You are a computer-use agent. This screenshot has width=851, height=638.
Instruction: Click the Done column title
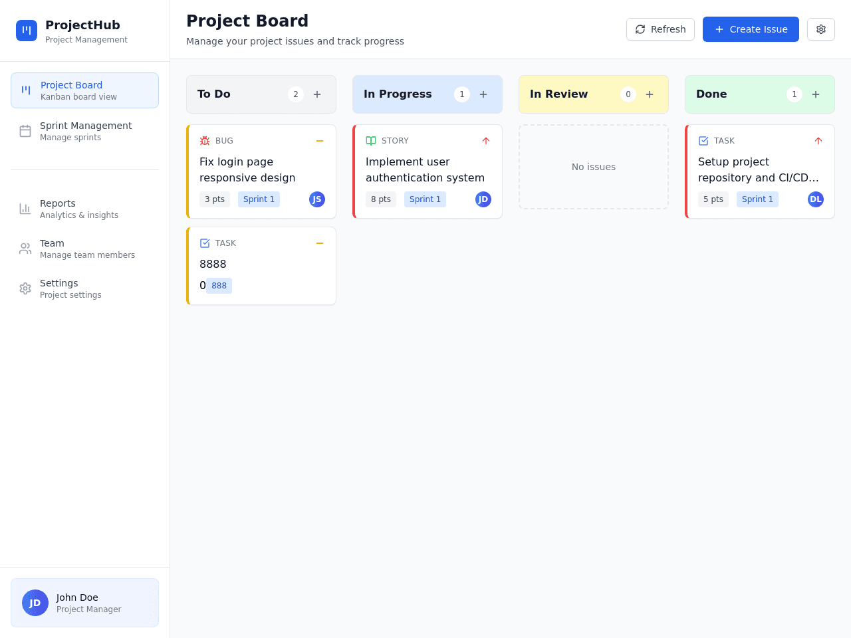711,94
